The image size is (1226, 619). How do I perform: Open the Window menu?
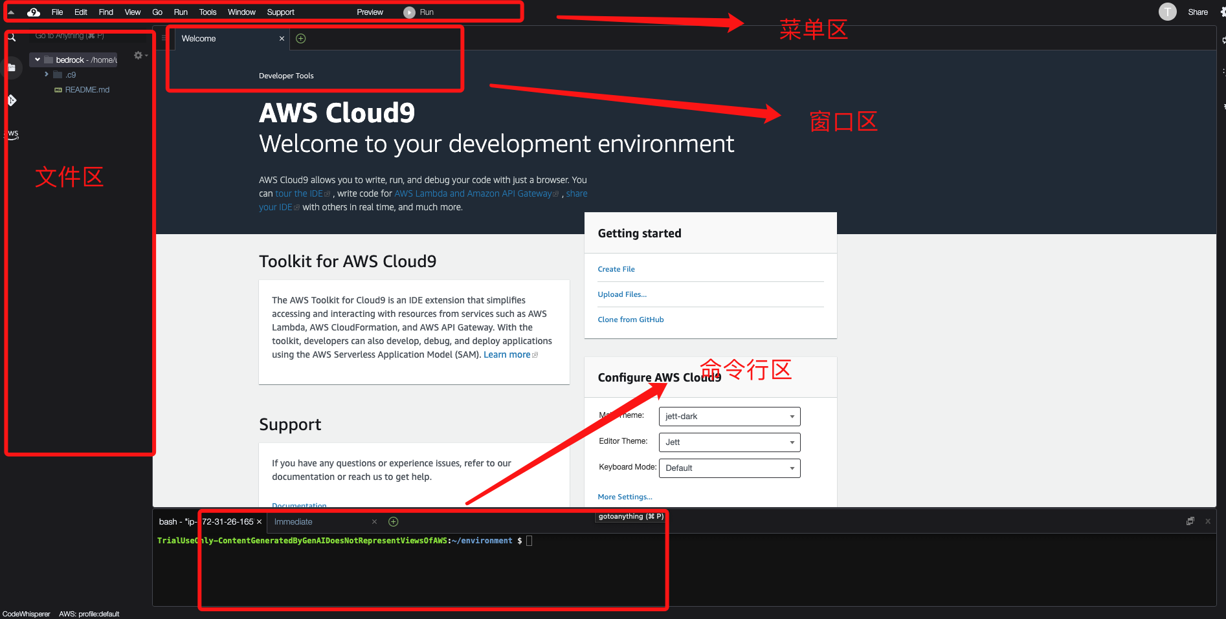241,12
